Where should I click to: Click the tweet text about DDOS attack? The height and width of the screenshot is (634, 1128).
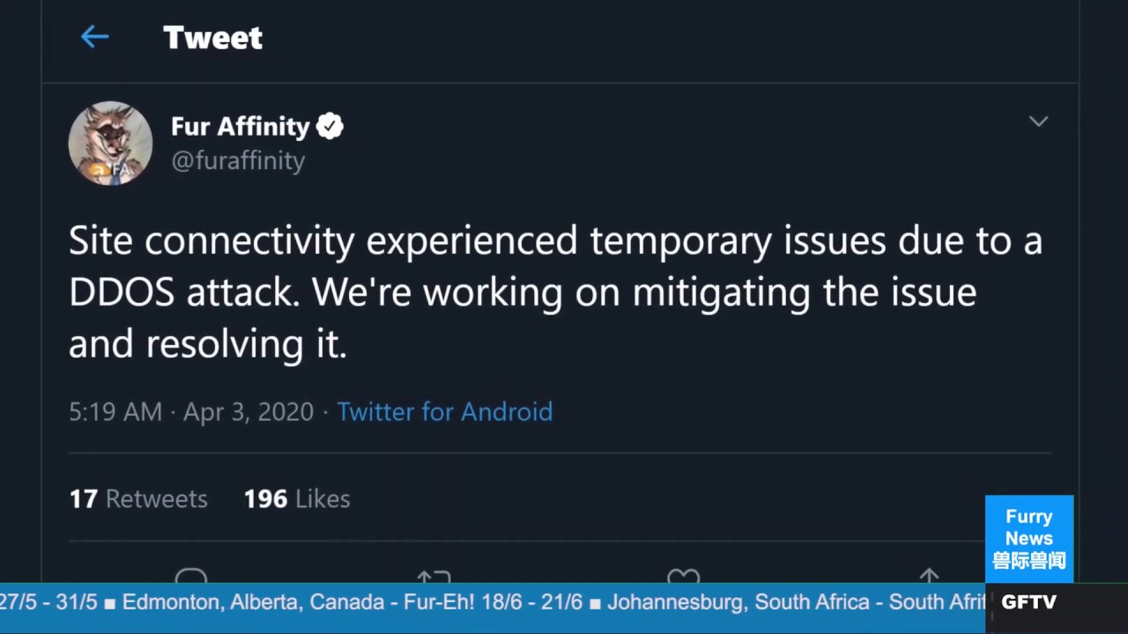tap(555, 291)
